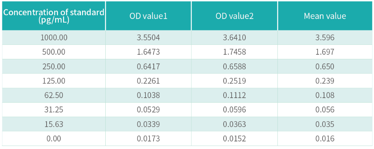The width and height of the screenshot is (374, 149).
Task: Click the Concentration of standard header
Action: point(54,16)
